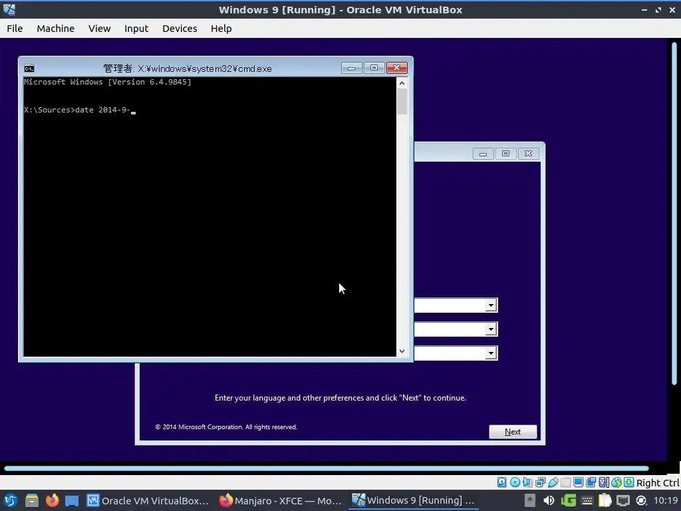
Task: Close the cmd.exe window
Action: point(396,68)
